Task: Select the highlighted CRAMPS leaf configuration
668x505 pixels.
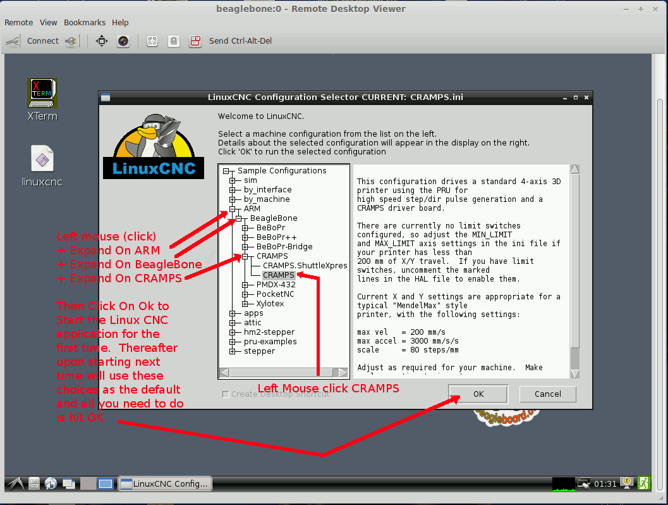Action: click(279, 275)
